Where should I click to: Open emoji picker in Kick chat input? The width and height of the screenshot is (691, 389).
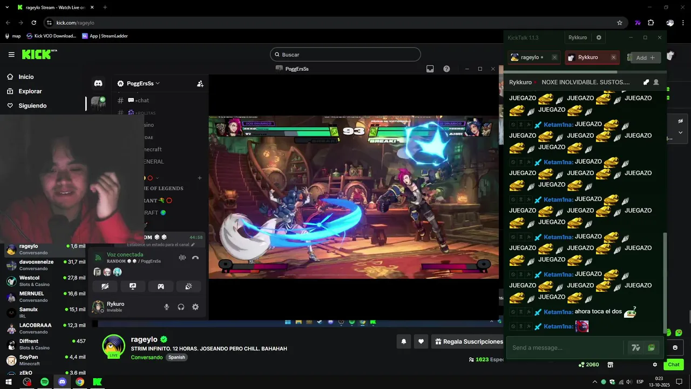pyautogui.click(x=675, y=347)
